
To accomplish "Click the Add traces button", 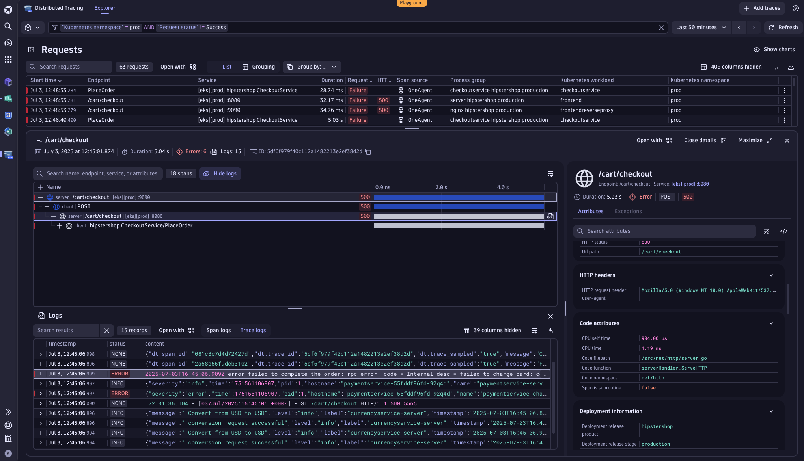I will click(762, 8).
